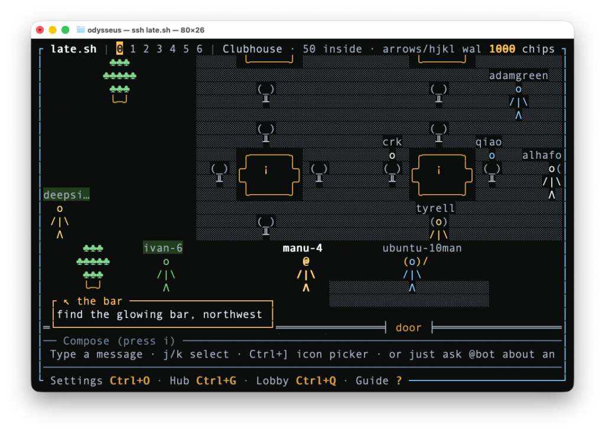Screen dimensions: 605x433
Task: Click the tyrell avatar head
Action: pos(439,222)
